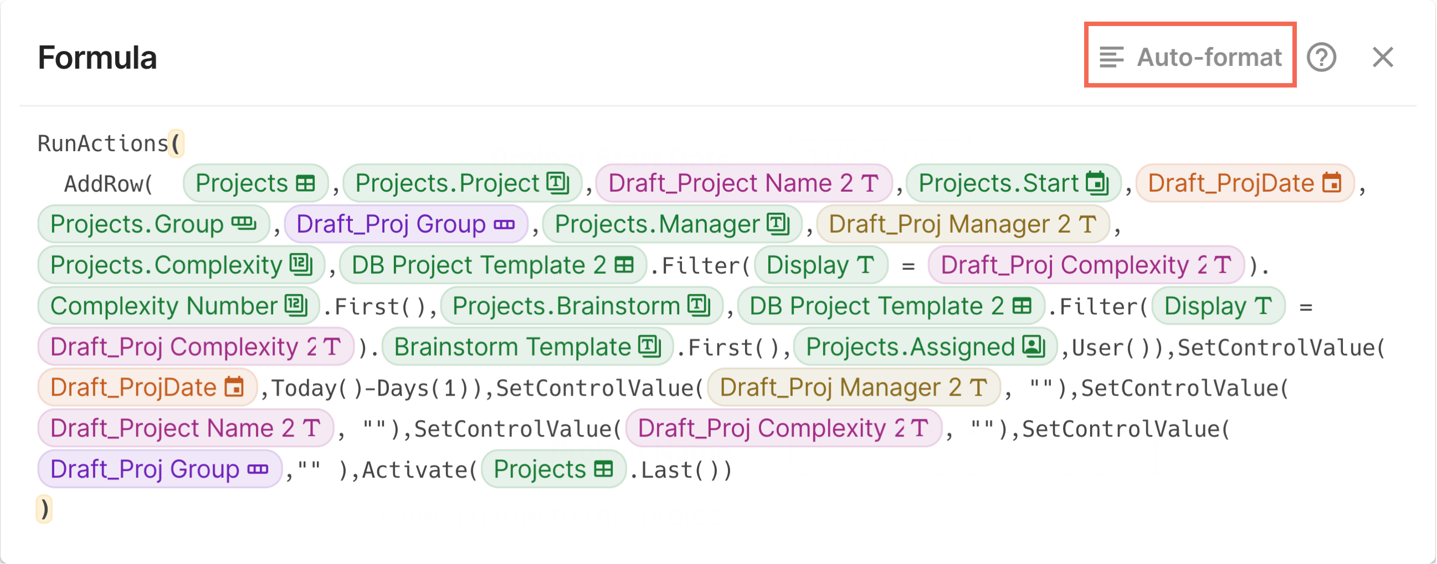Click the Projects.Brainstorm column chip
The width and height of the screenshot is (1437, 564).
point(581,306)
